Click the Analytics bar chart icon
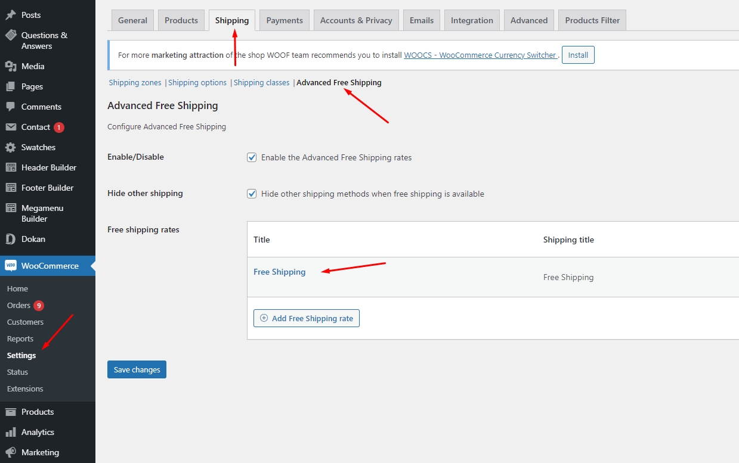 pyautogui.click(x=11, y=432)
